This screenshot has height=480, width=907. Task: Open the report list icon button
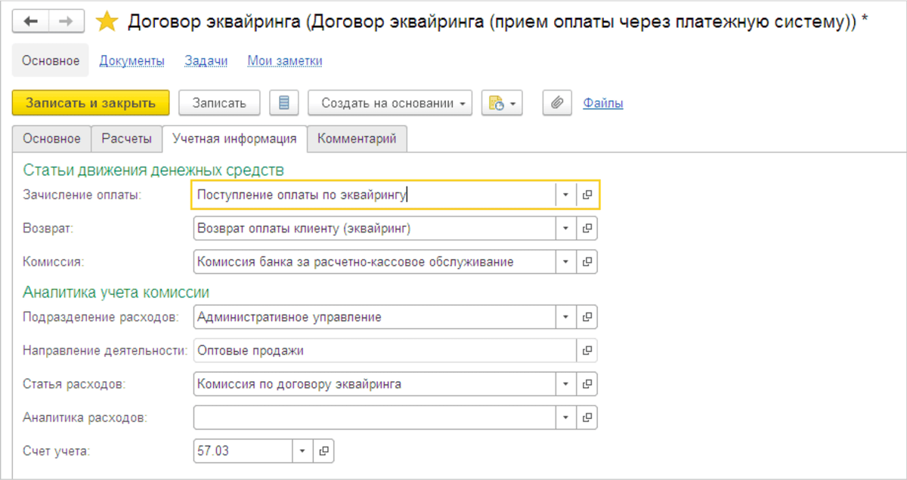coord(284,103)
